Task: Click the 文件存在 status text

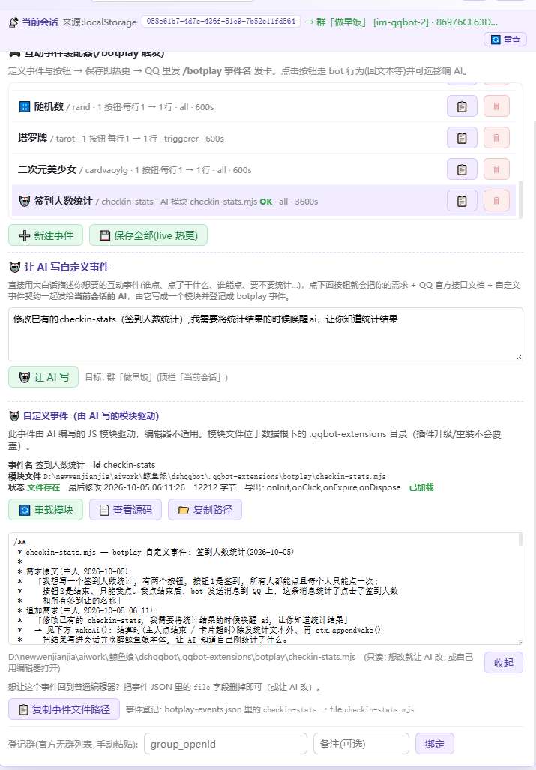Action: point(43,487)
